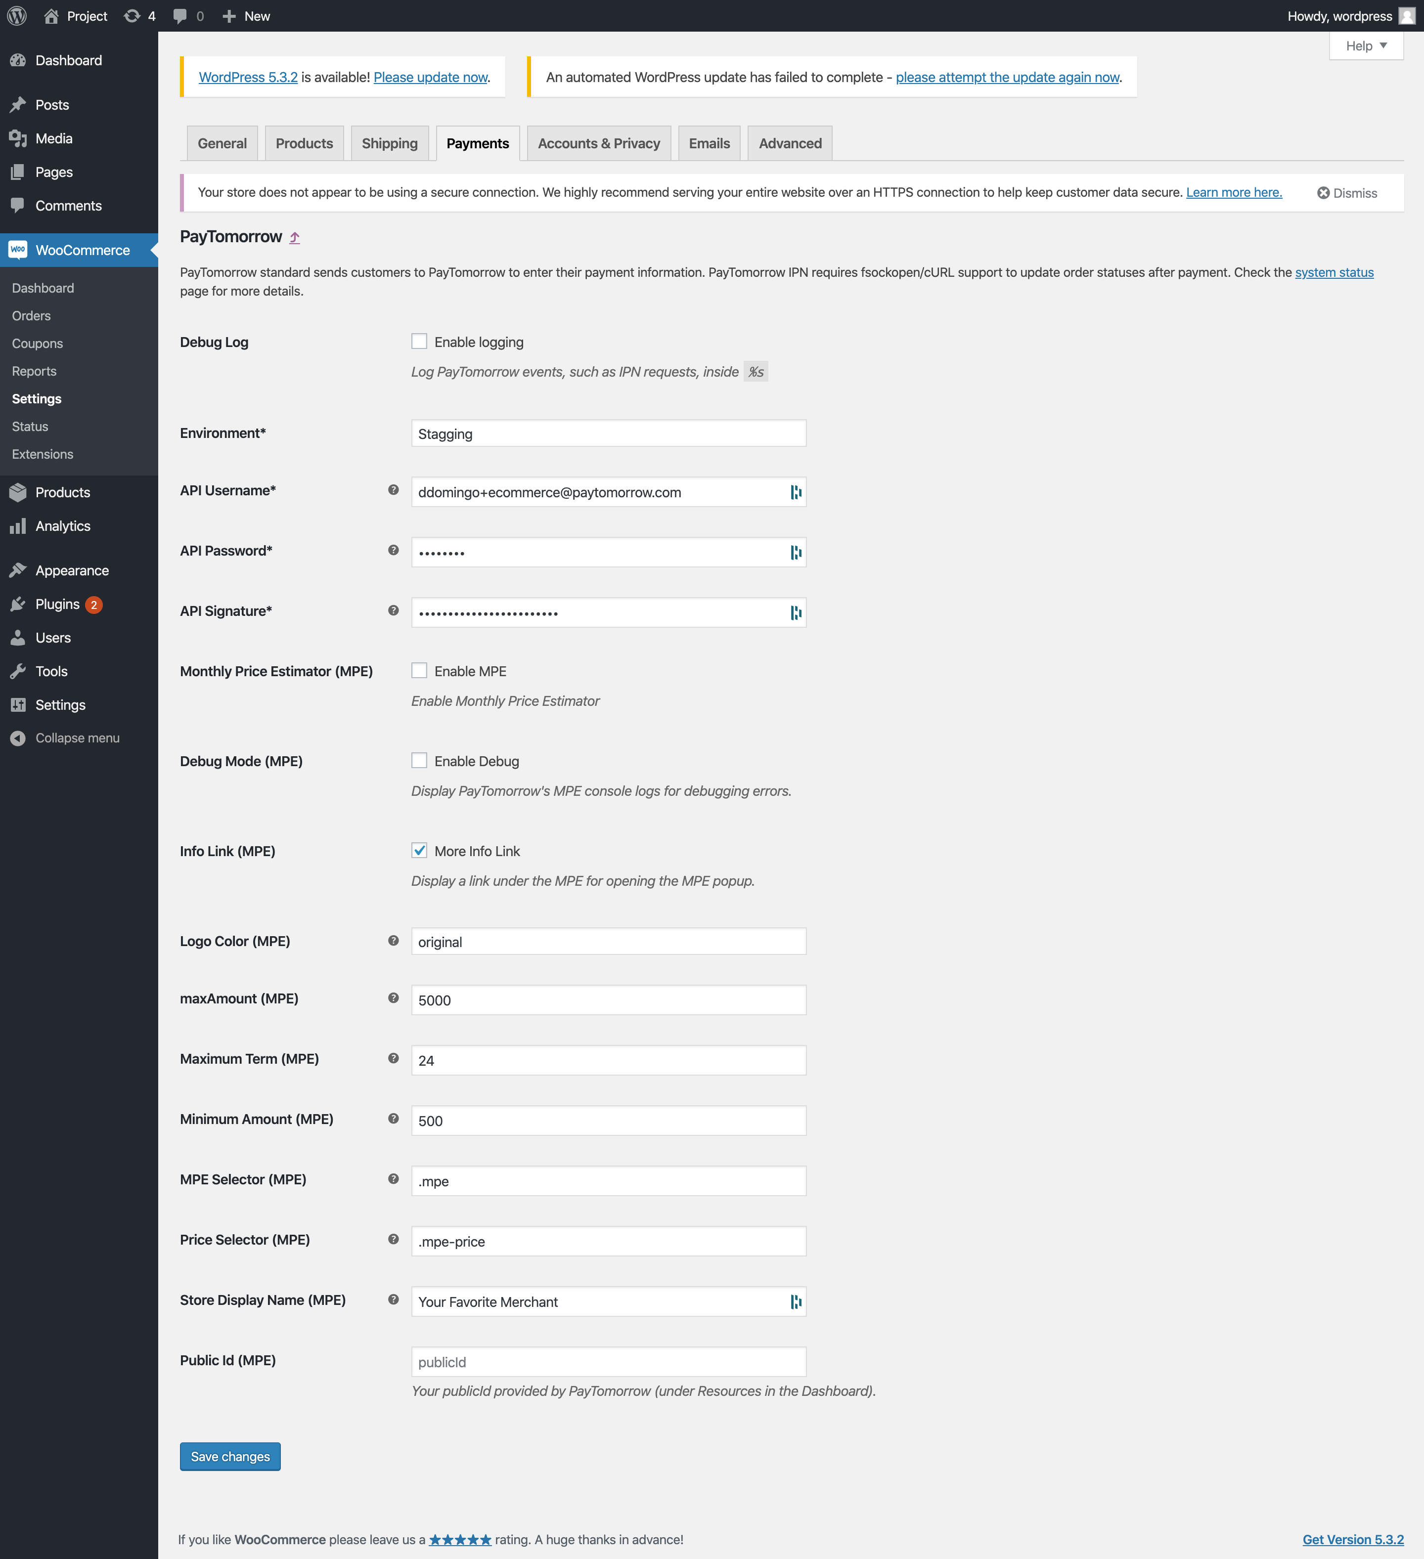Click the Plugins plug icon

(18, 604)
